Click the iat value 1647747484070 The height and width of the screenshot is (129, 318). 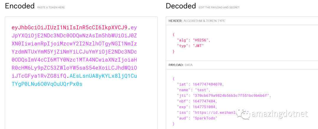[x=208, y=84]
